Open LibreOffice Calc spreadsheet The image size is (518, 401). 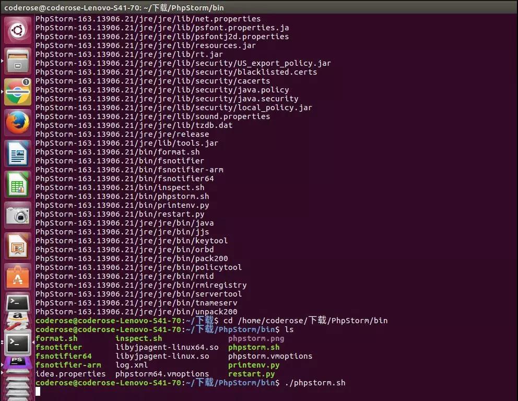tap(18, 184)
